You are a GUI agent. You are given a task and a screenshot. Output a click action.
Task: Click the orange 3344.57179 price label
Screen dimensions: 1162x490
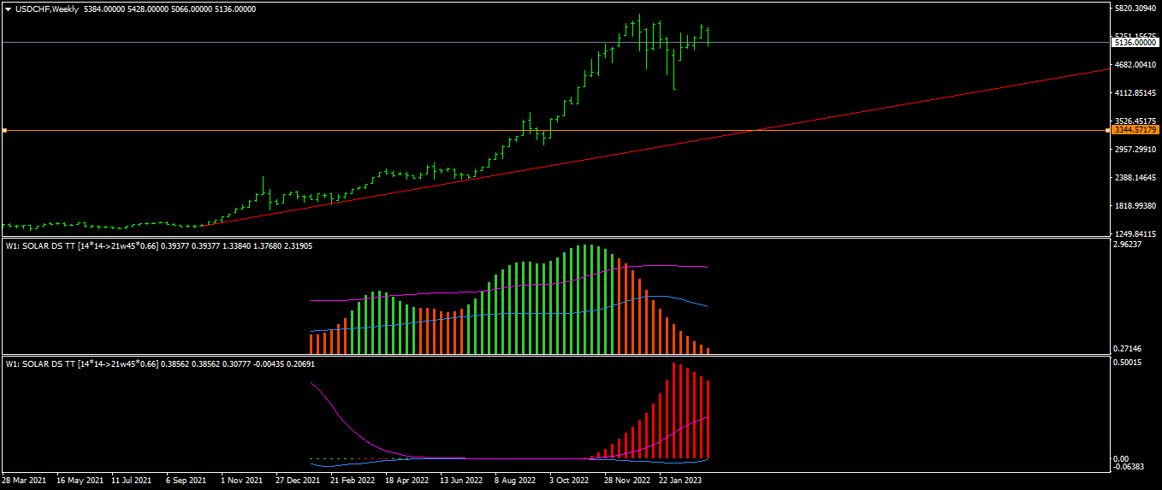1135,130
